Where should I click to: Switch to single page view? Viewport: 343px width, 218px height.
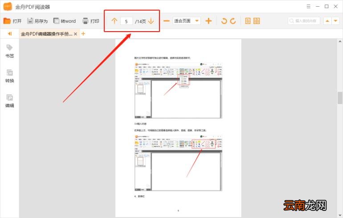pyautogui.click(x=248, y=21)
